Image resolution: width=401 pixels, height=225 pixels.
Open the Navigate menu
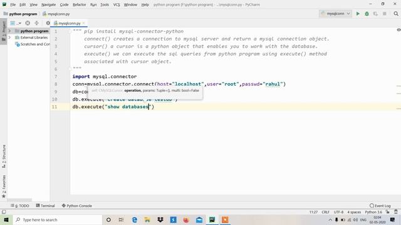point(48,4)
